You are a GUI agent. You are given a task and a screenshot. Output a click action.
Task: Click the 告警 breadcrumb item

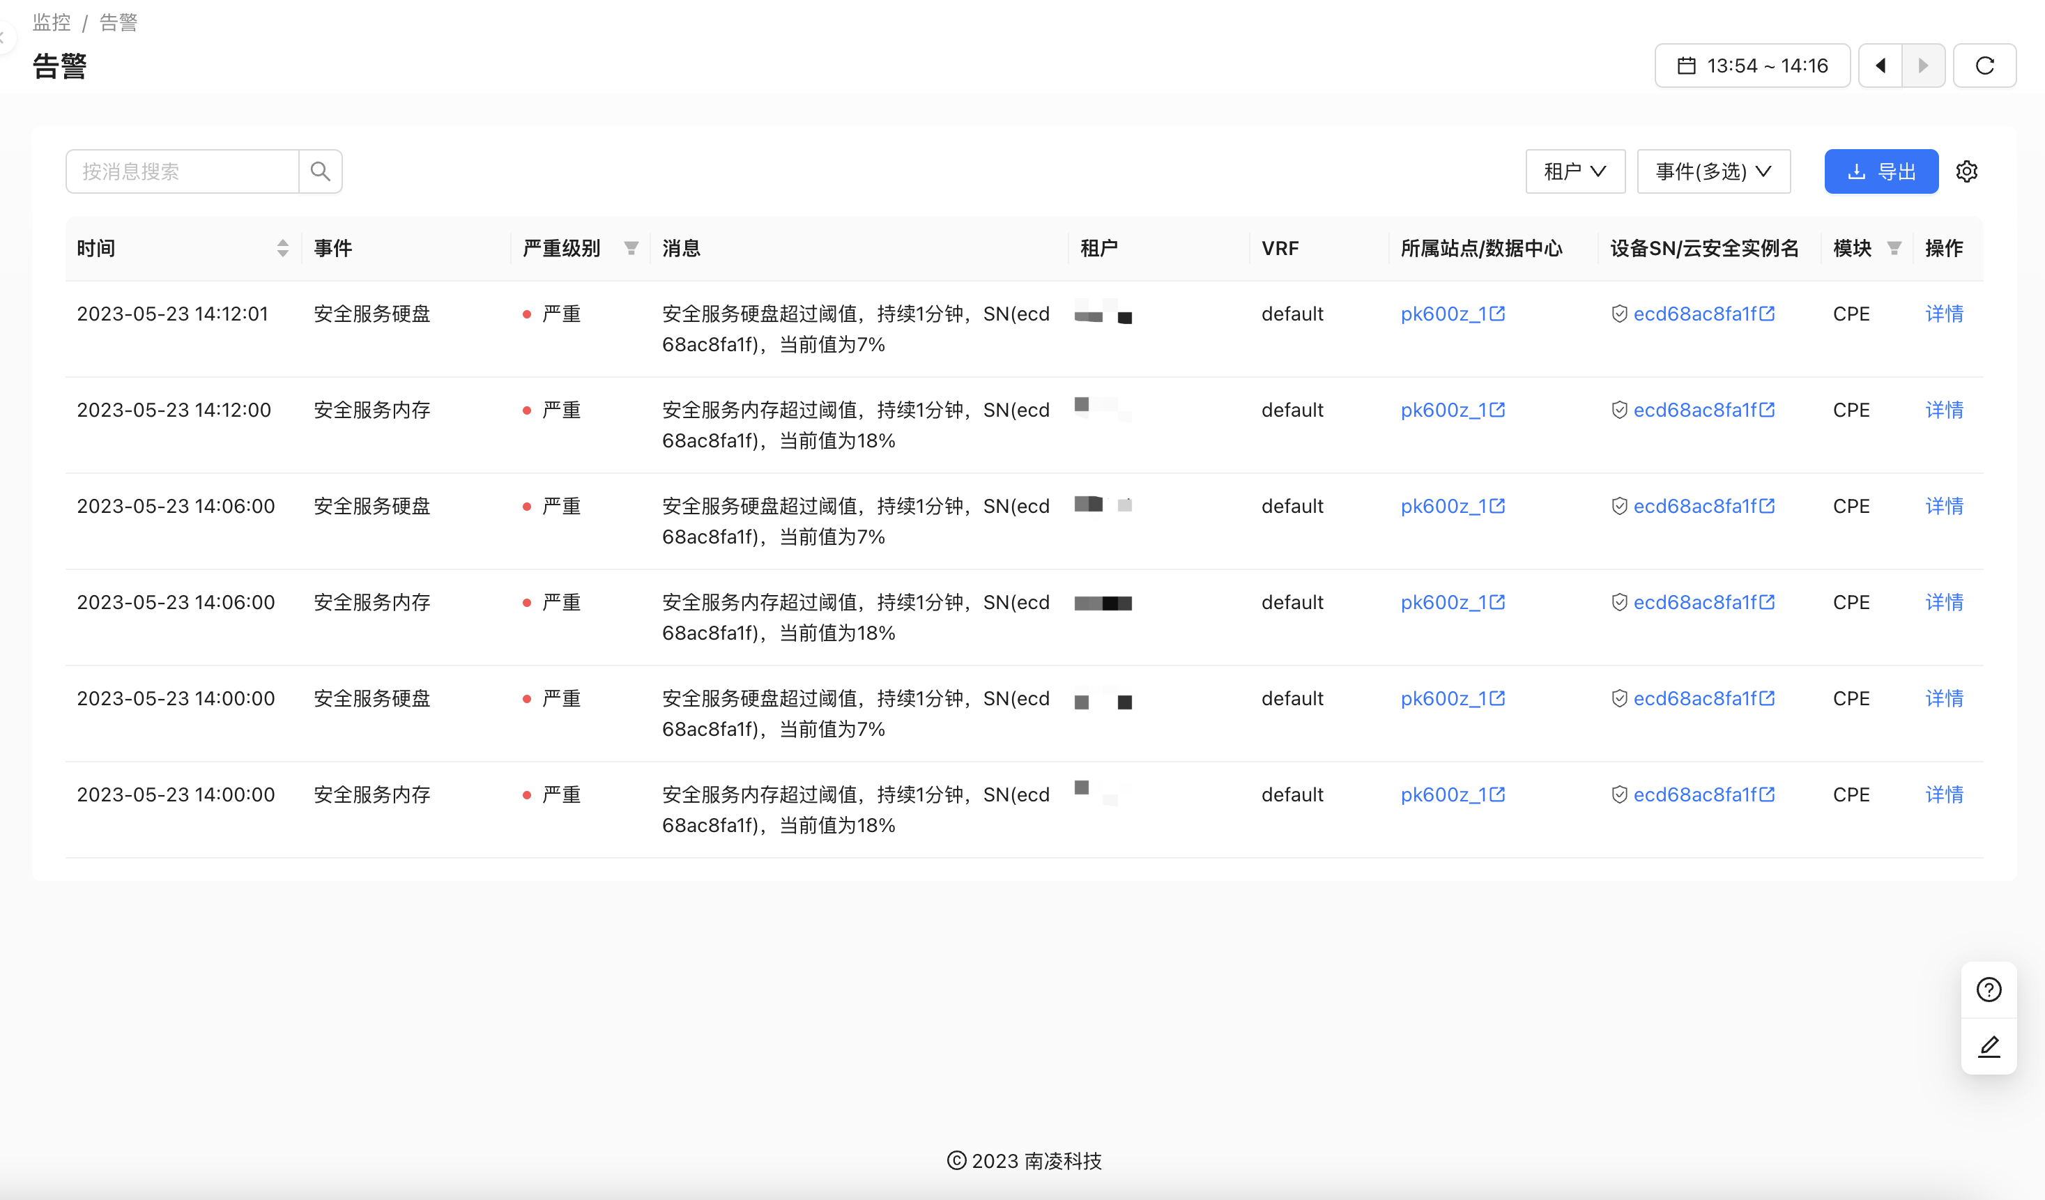(x=118, y=23)
